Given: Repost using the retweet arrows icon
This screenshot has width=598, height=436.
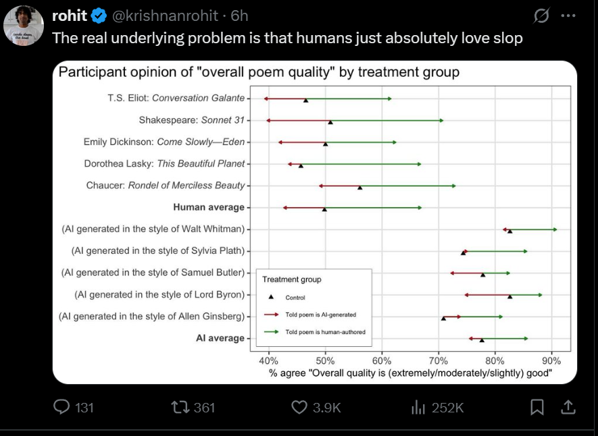Looking at the screenshot, I should [180, 407].
